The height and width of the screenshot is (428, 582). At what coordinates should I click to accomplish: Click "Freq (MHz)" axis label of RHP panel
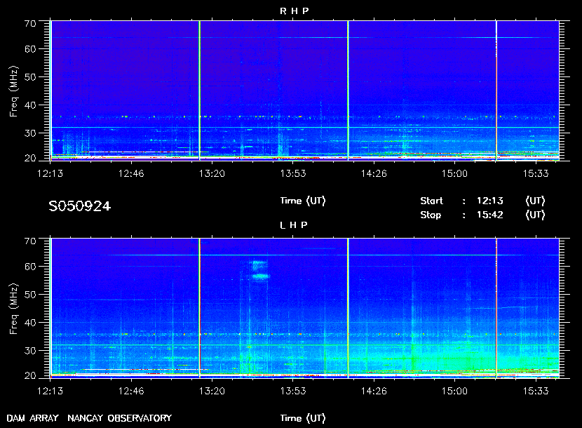click(14, 91)
